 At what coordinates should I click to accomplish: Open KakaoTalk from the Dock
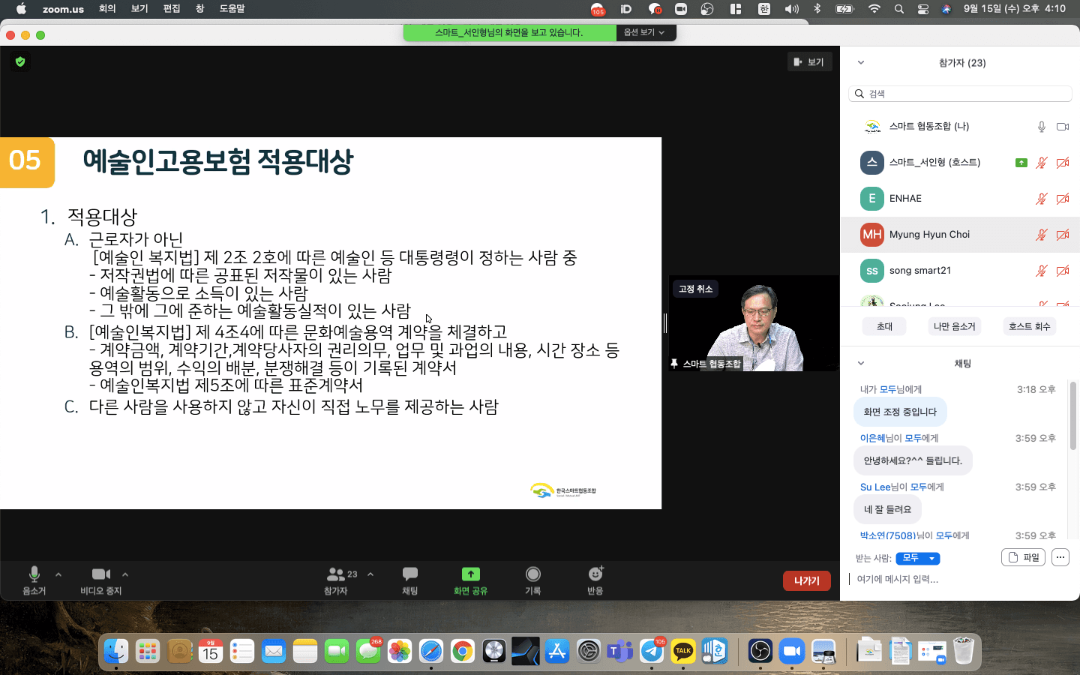(683, 651)
